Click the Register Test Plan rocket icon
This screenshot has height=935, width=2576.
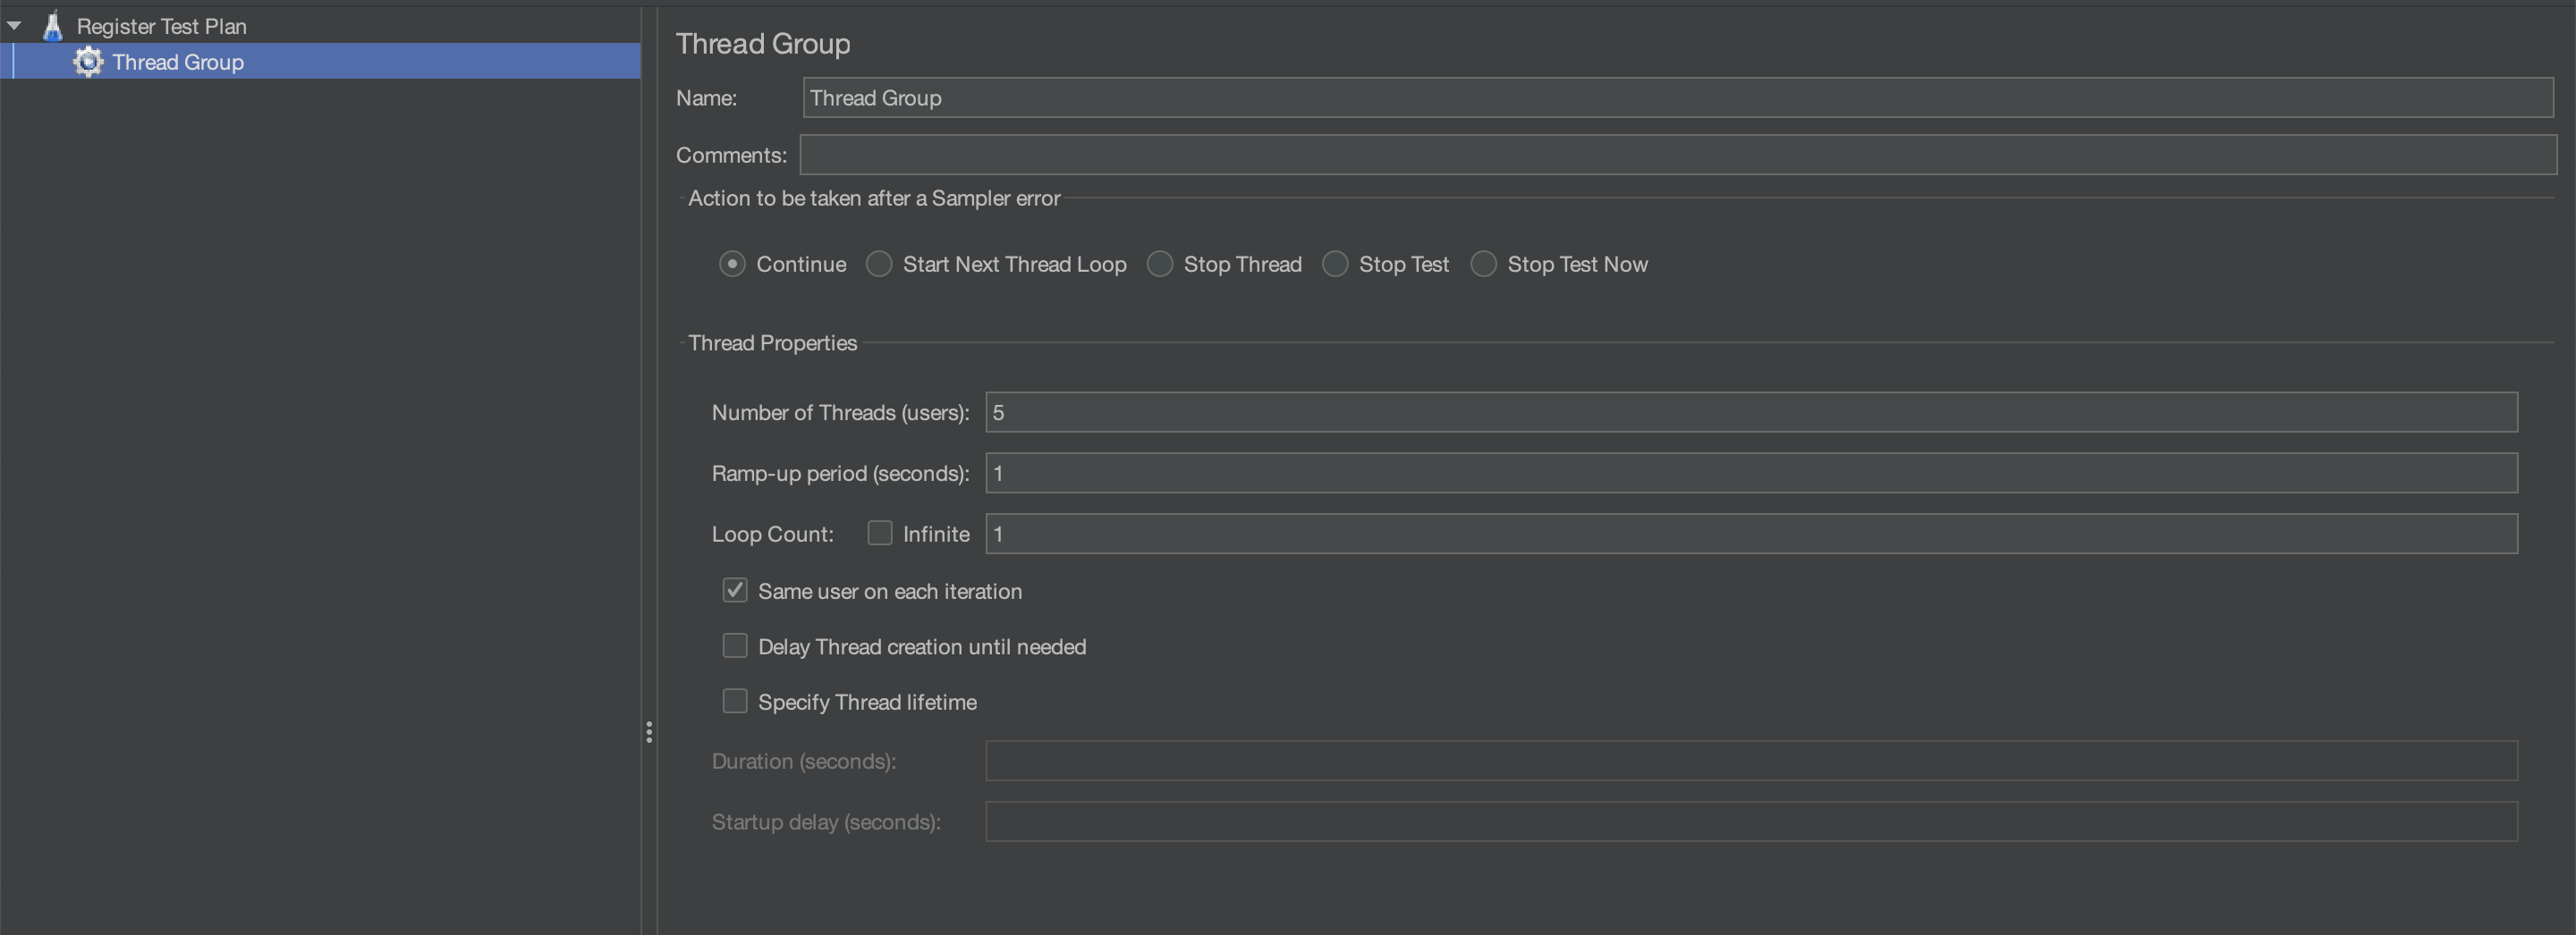tap(53, 25)
